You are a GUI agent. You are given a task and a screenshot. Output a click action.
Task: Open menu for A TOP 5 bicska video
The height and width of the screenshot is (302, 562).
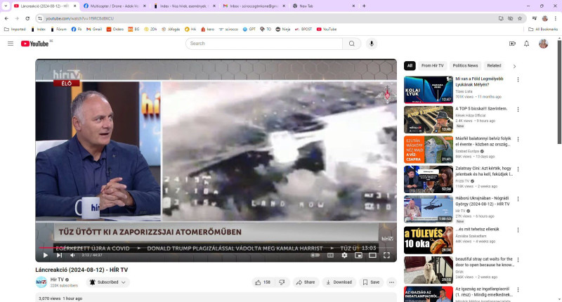pyautogui.click(x=518, y=110)
